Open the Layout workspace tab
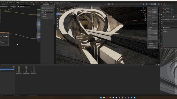 [x=18, y=2]
